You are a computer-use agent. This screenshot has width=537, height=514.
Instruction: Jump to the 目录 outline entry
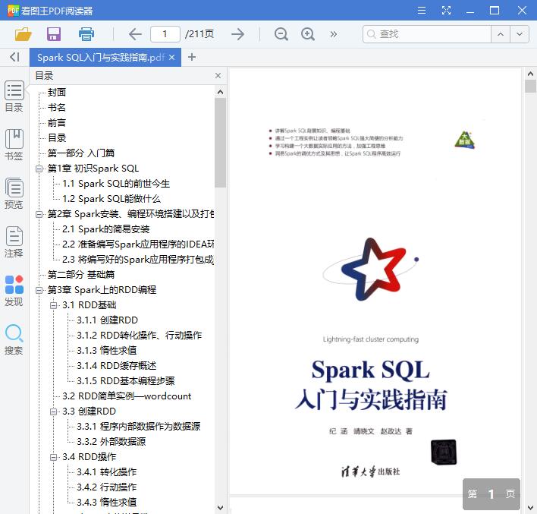tap(57, 138)
